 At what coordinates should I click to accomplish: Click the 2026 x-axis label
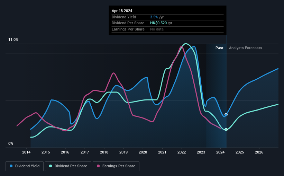(x=259, y=152)
